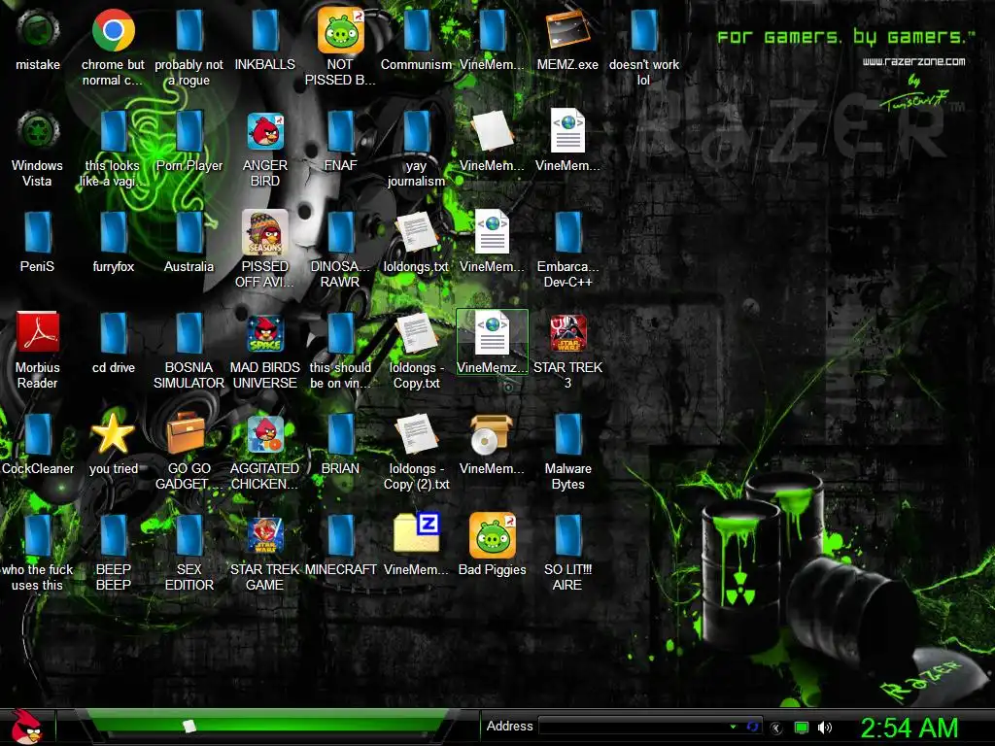The image size is (995, 746).
Task: Select the 'MAD BIRDS UNIVERSE' Space icon
Action: [265, 333]
